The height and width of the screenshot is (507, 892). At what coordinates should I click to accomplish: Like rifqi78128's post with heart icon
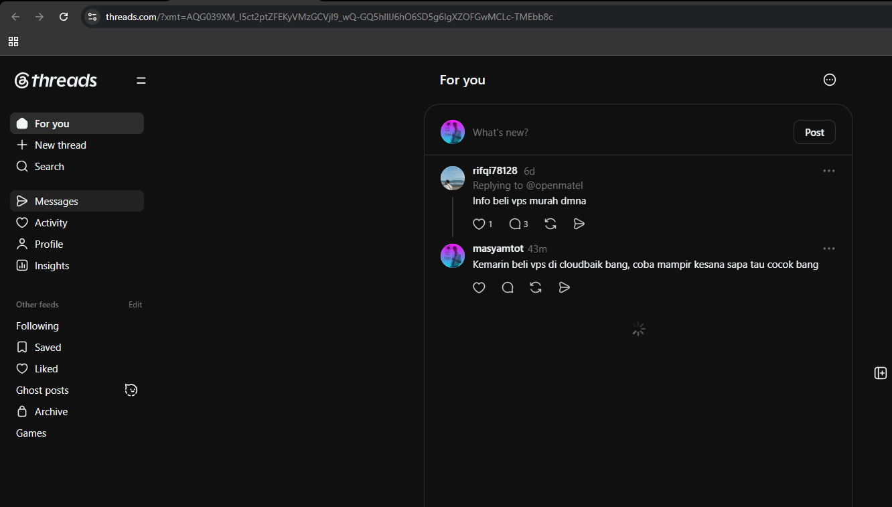pyautogui.click(x=479, y=224)
